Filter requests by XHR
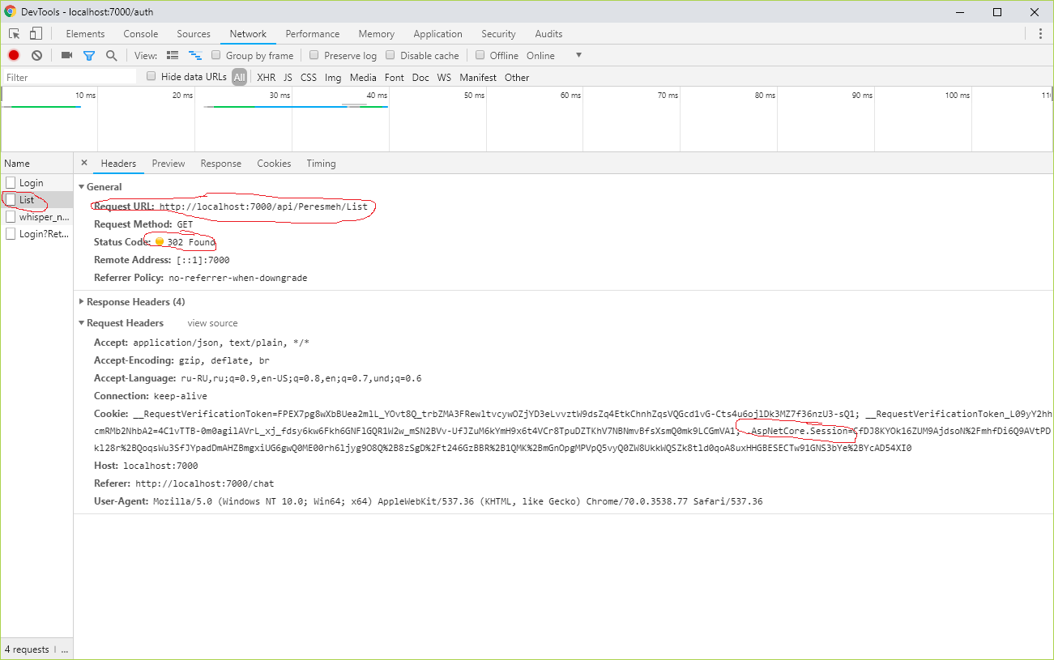Screen dimensions: 1054x660 (266, 78)
